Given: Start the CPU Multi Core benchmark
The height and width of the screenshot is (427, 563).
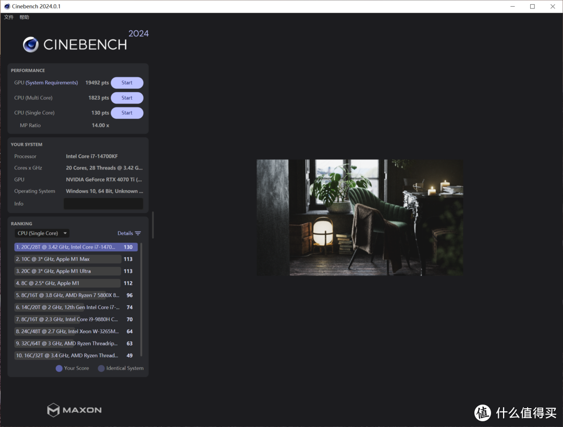Looking at the screenshot, I should 127,97.
